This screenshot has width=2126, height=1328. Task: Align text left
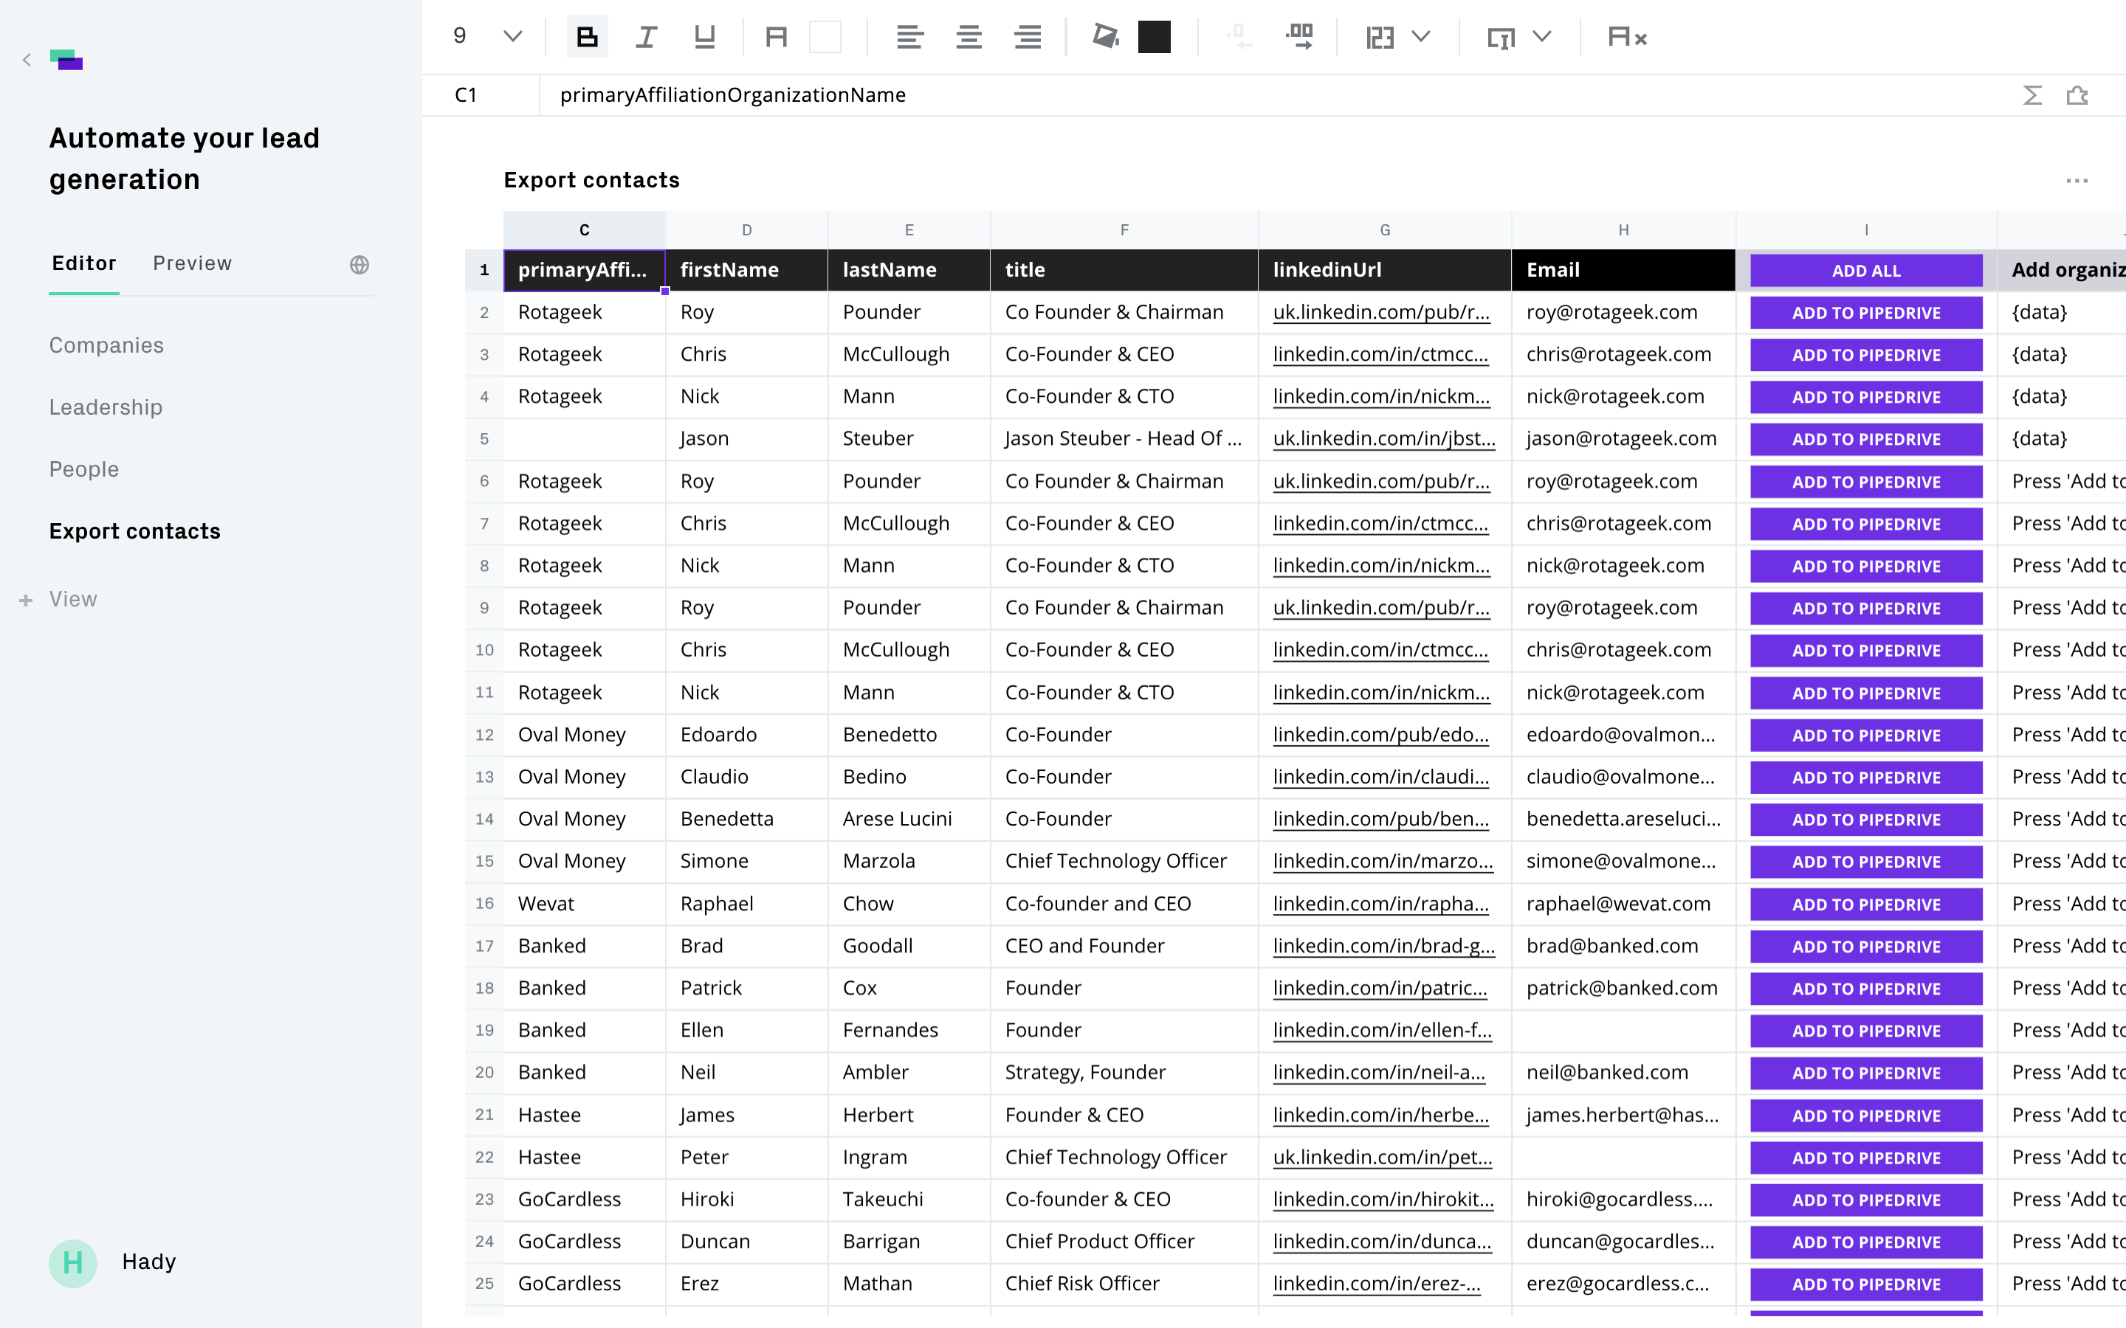909,37
